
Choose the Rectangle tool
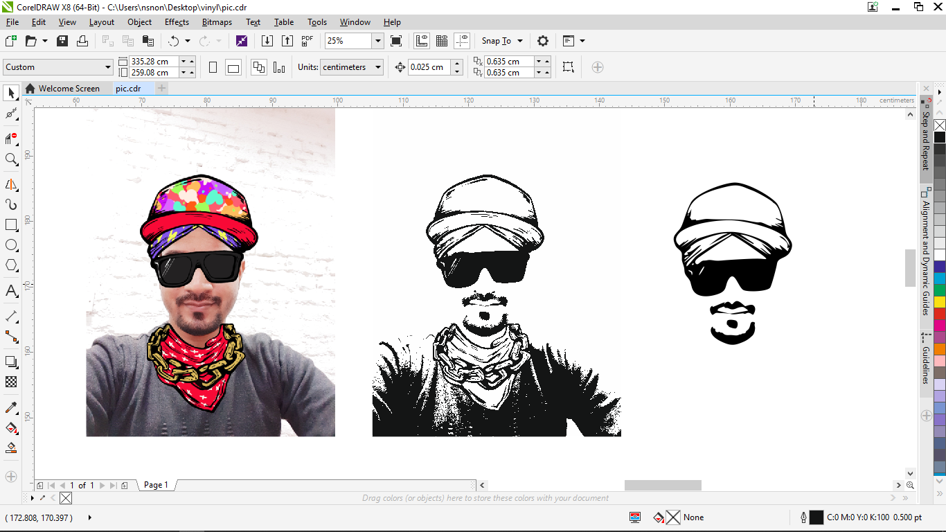pyautogui.click(x=11, y=225)
